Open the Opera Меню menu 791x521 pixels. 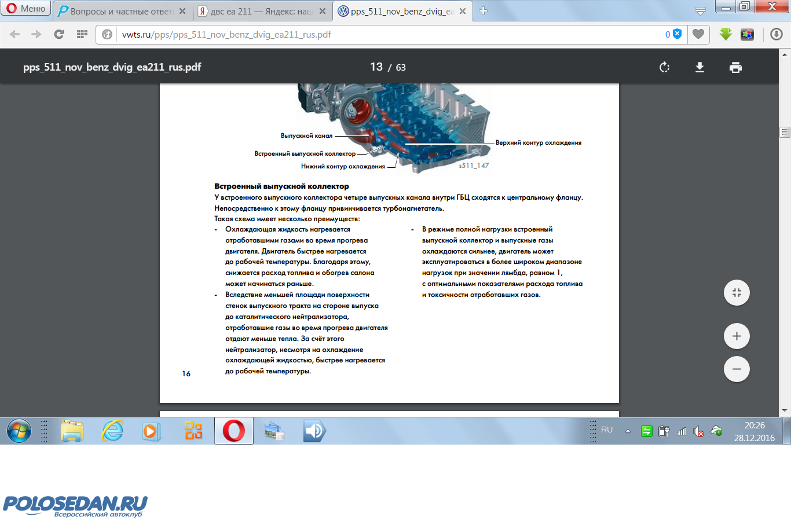coord(26,9)
